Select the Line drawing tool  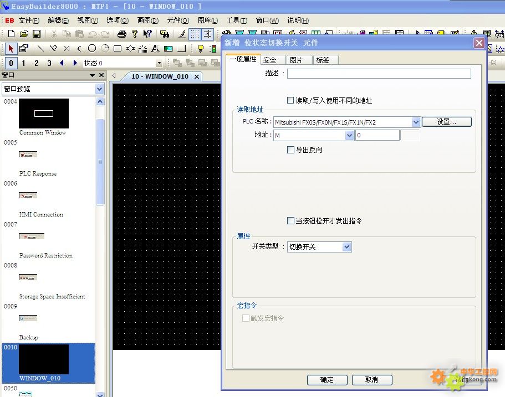pos(40,49)
